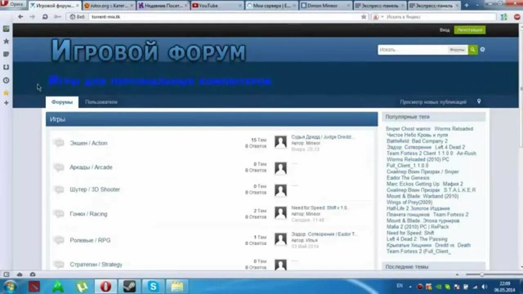
Task: Click the marker icon beside Просмотр новых публикаций
Action: point(479,102)
